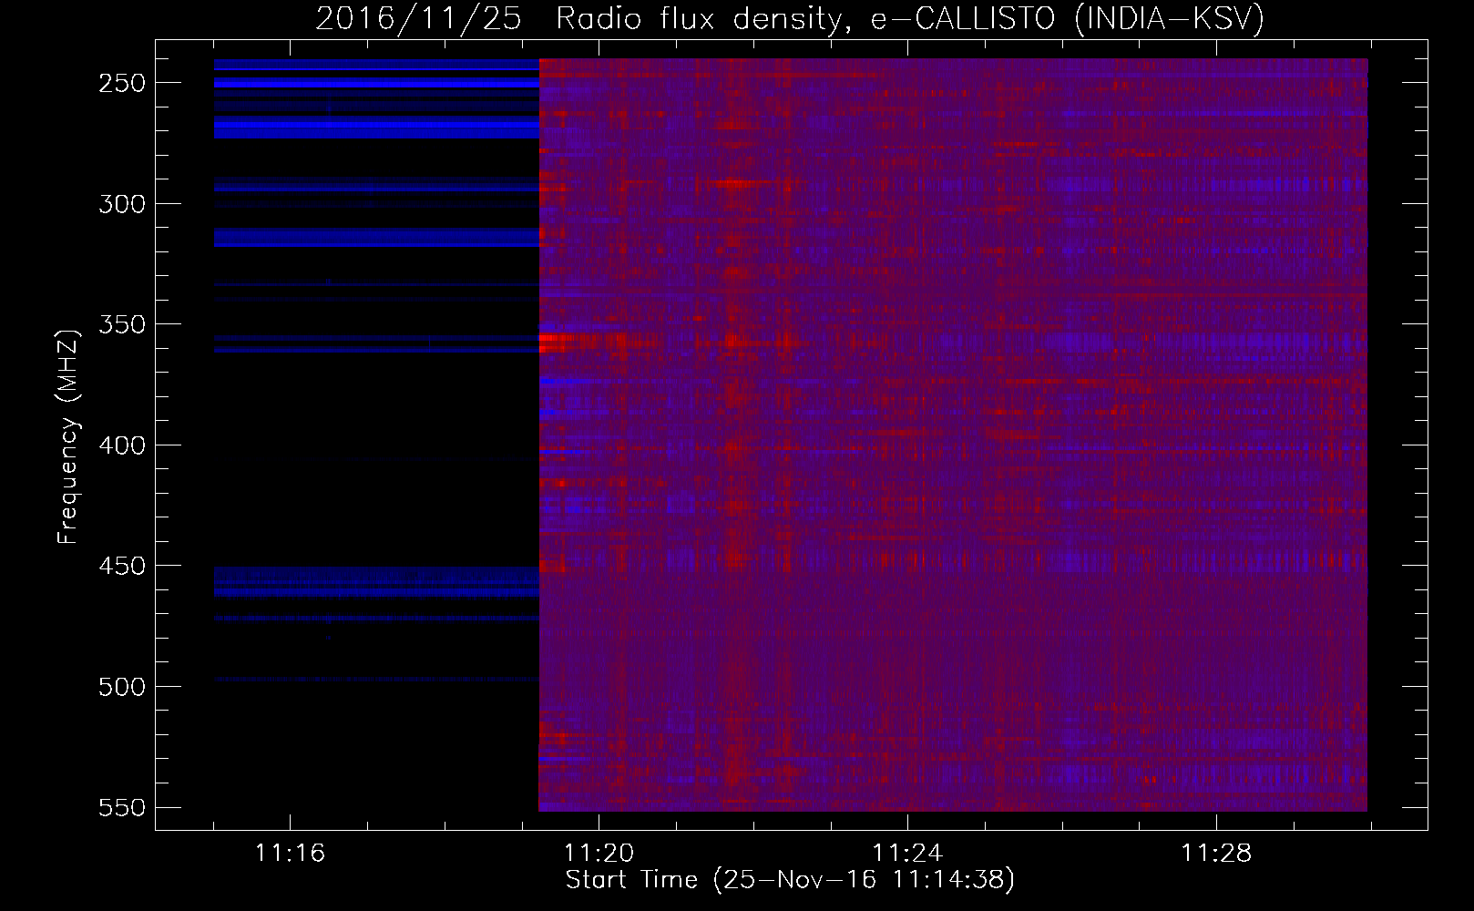The height and width of the screenshot is (911, 1474).
Task: Click the 250 frequency tick label
Action: [121, 83]
